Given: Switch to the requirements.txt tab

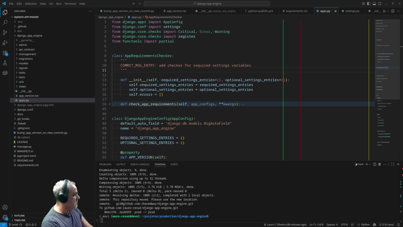Looking at the screenshot, I should click(296, 11).
